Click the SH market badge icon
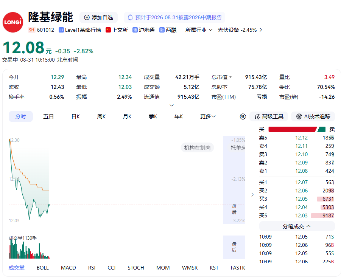Viewport: 341px width, 279px height. click(x=31, y=30)
